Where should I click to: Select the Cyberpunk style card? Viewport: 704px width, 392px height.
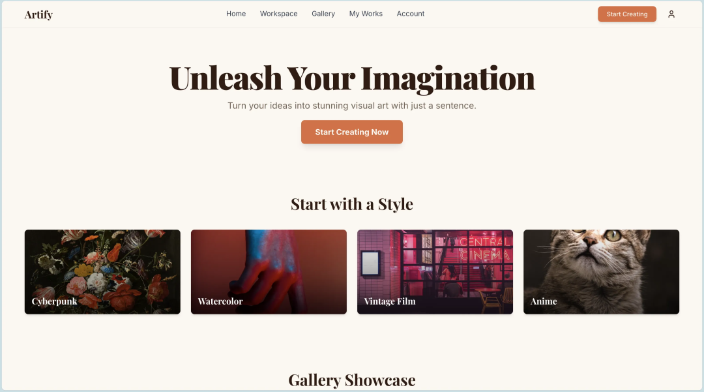pyautogui.click(x=102, y=272)
